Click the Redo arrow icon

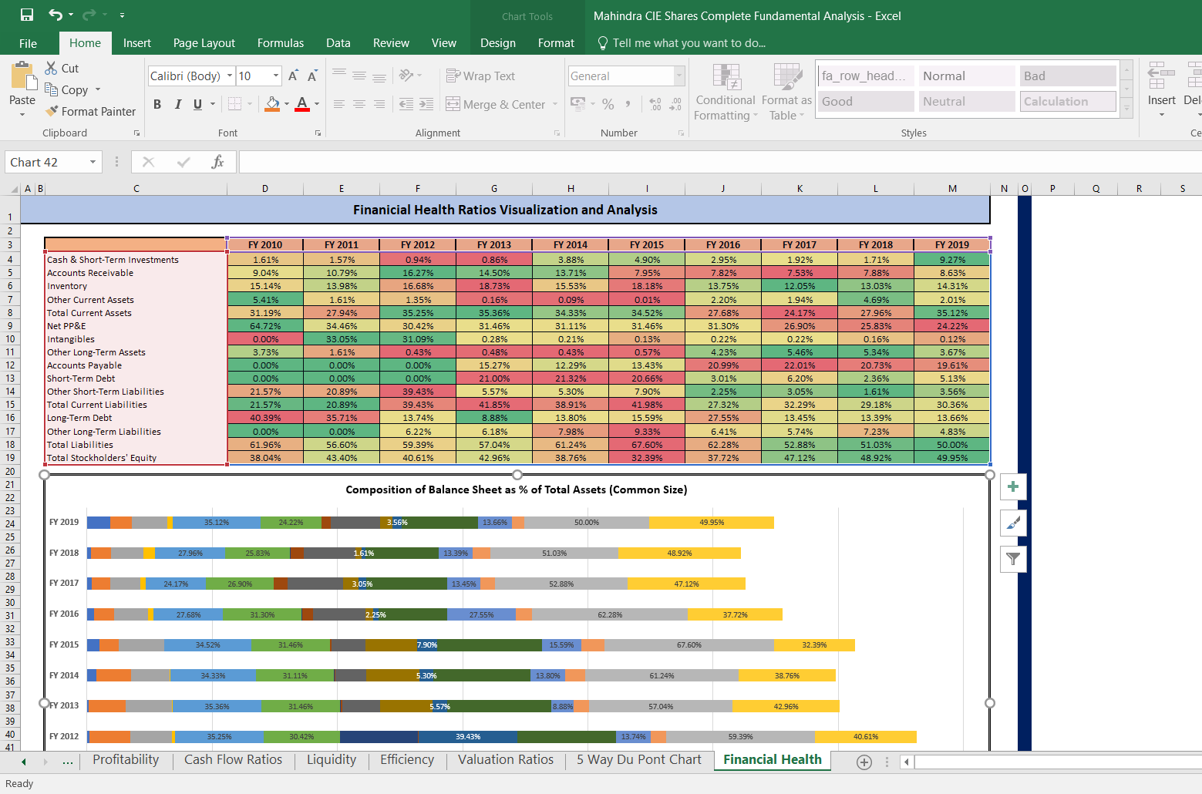tap(89, 15)
